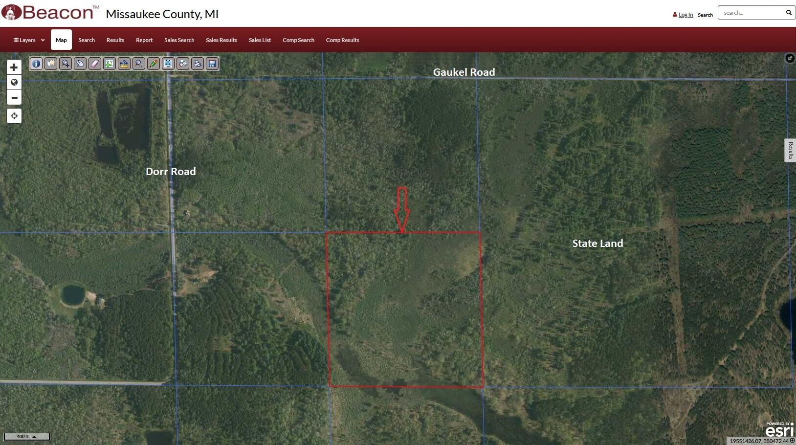
Task: Activate the Pan hand tool
Action: coord(80,64)
